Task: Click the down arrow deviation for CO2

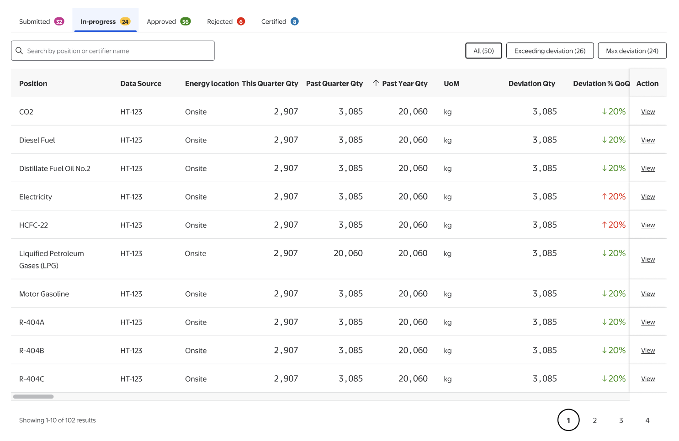Action: 605,112
